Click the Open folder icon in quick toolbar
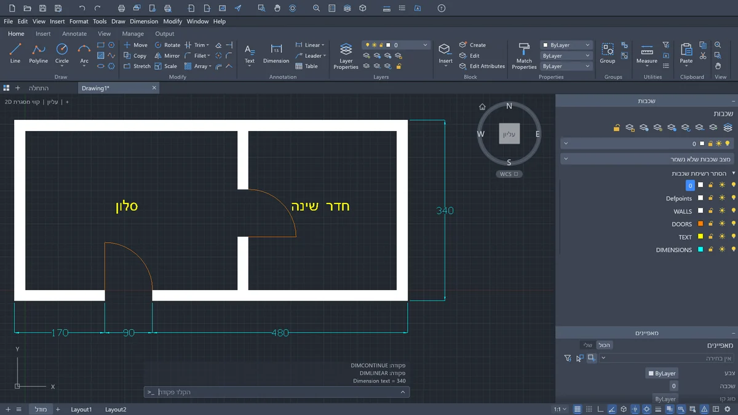 click(27, 8)
